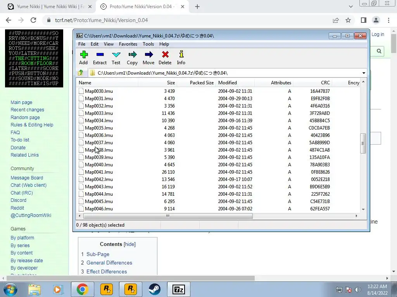
Task: Click the file list scroll-down arrow
Action: pos(363,209)
